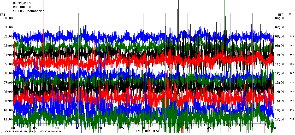Click the UTC timezone header

(x=281, y=15)
